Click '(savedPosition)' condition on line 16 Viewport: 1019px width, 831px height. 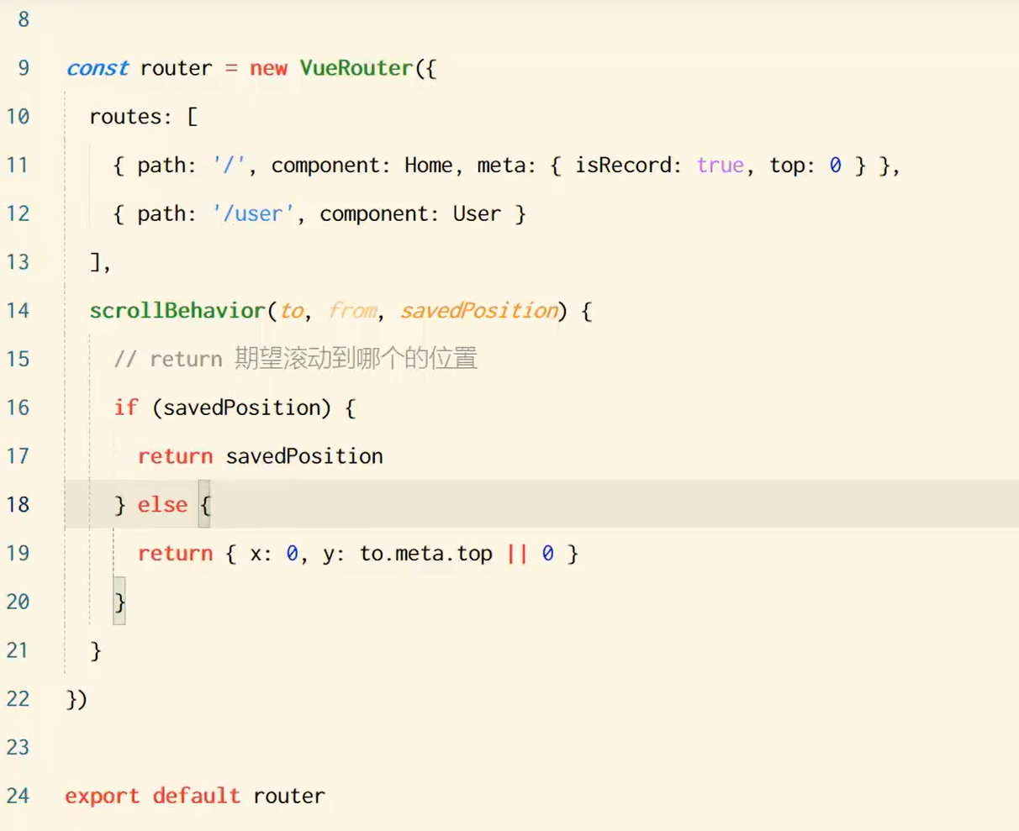point(242,408)
